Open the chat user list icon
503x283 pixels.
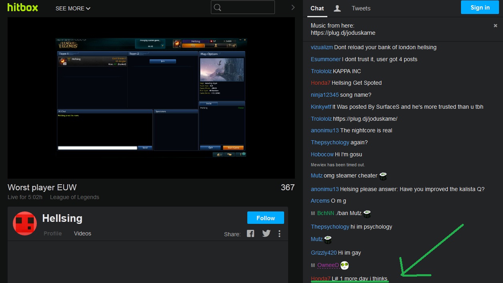coord(337,8)
